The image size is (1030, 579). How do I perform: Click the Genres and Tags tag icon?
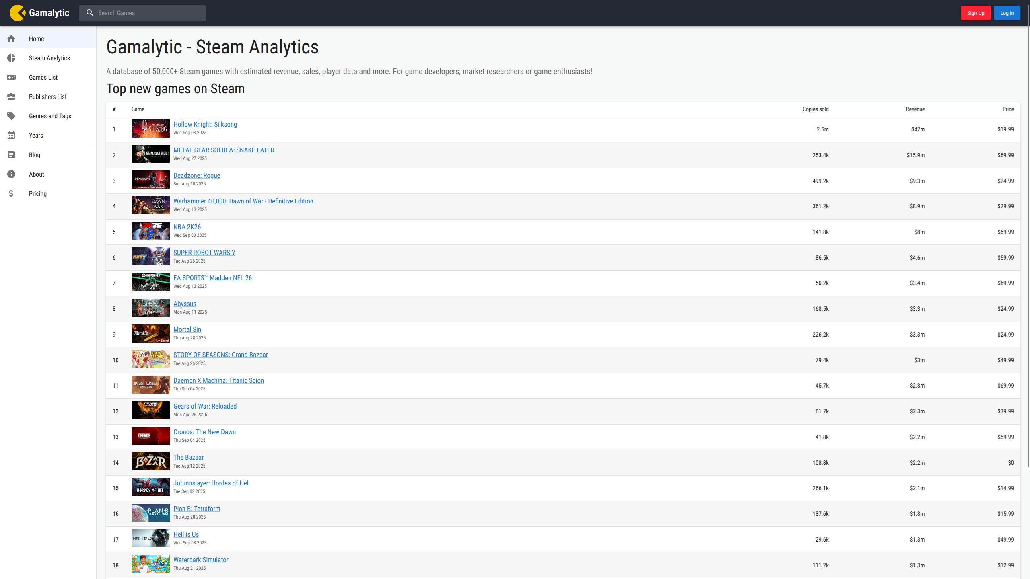11,116
